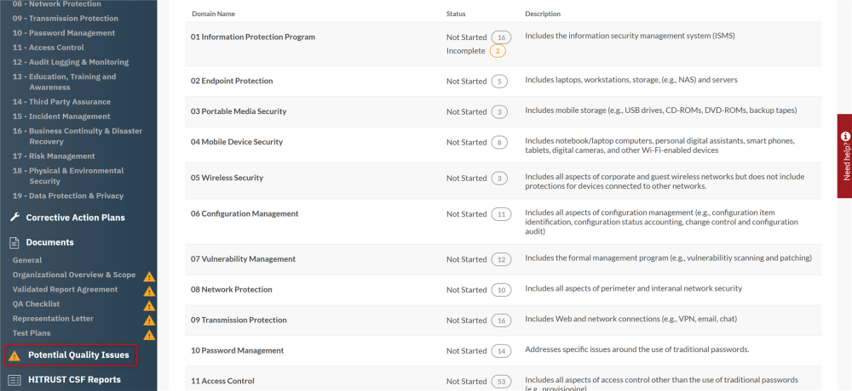852x391 pixels.
Task: Click the Documents page icon in sidebar
Action: click(14, 242)
